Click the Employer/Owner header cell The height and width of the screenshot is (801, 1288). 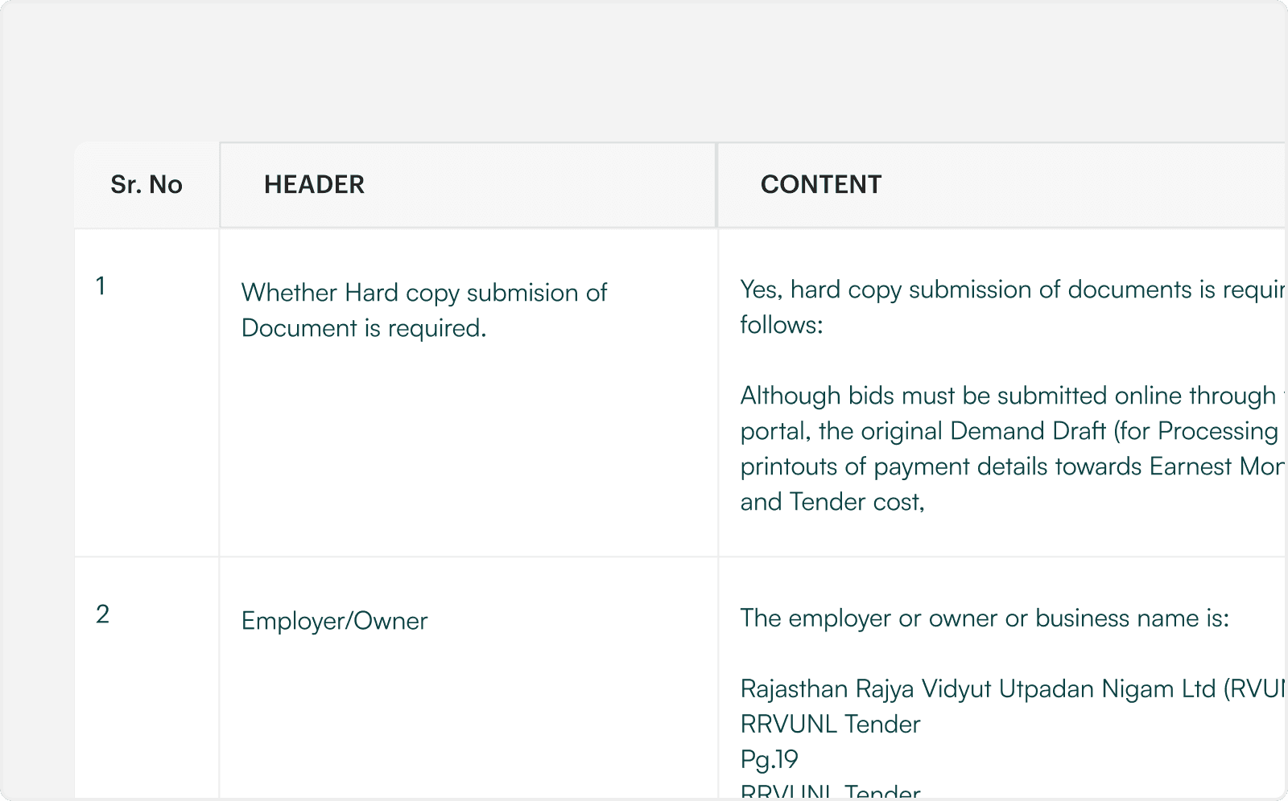[335, 620]
